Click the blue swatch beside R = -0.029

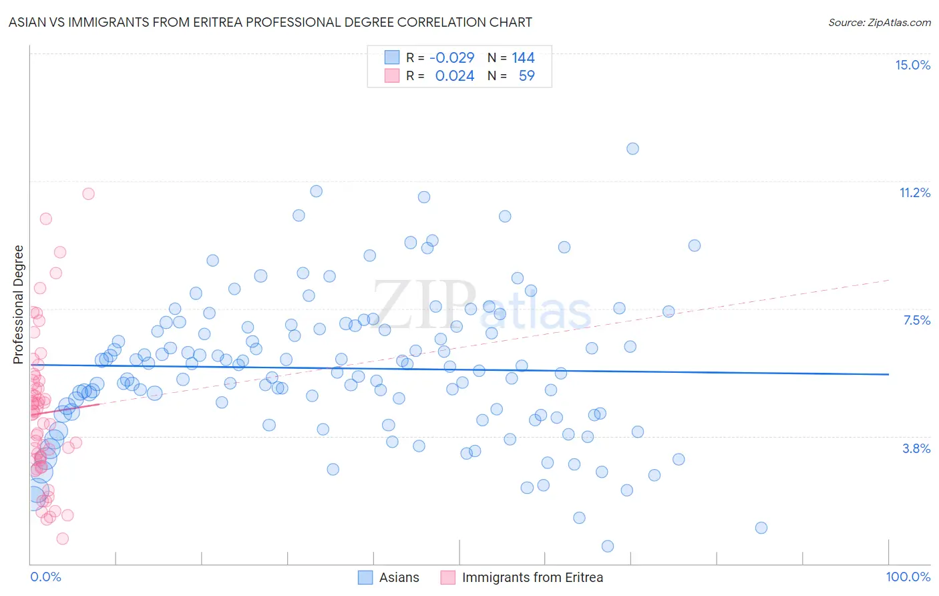(391, 57)
